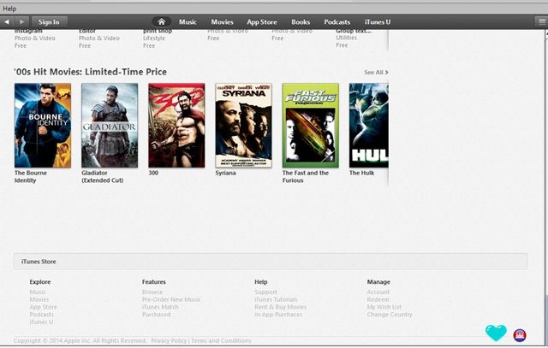Switch to the Podcasts tab
The width and height of the screenshot is (548, 348).
(x=337, y=22)
